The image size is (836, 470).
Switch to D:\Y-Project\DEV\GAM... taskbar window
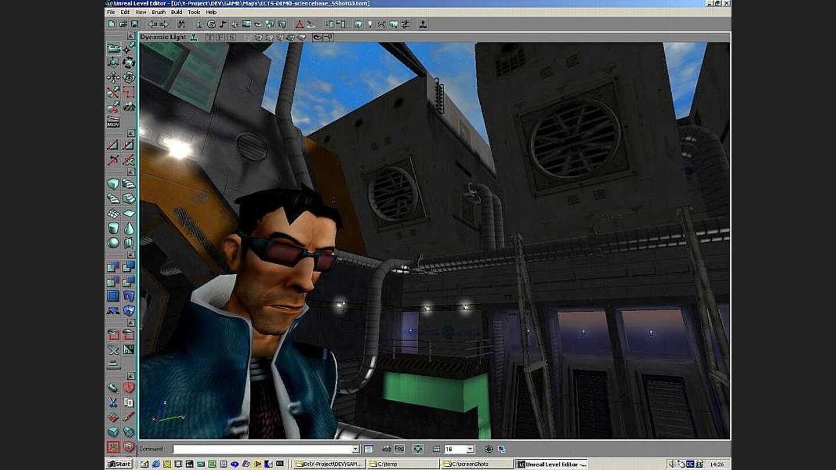pos(329,464)
